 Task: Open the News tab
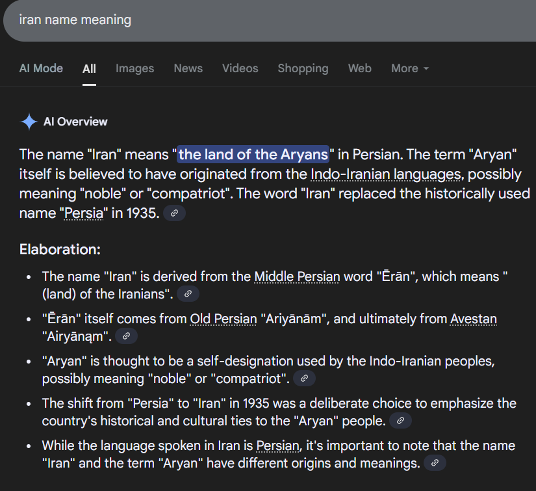point(188,68)
